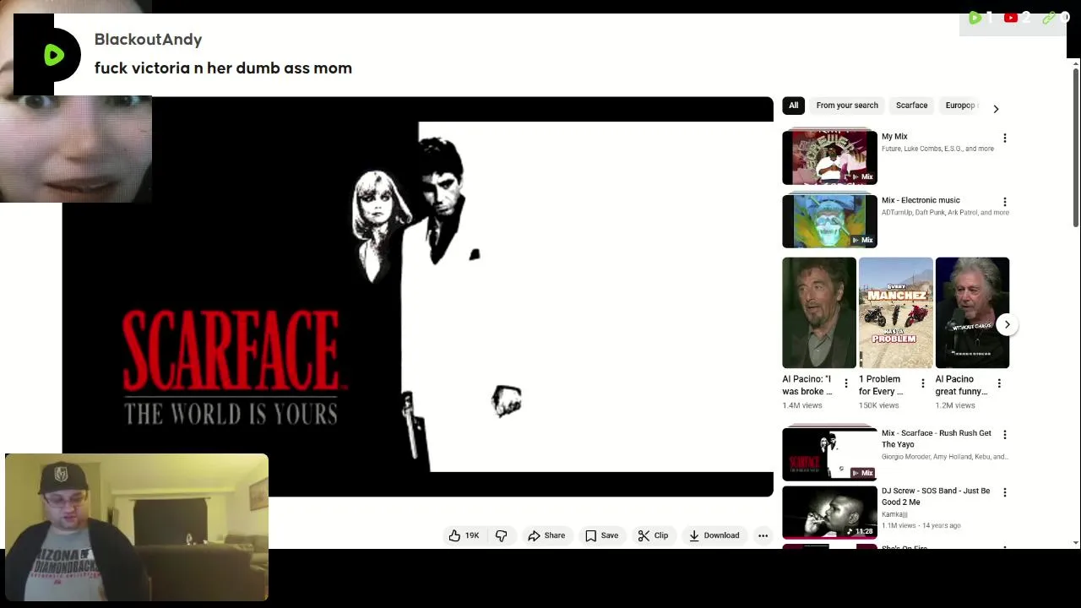Select the All filter chip
1081x608 pixels.
[793, 106]
